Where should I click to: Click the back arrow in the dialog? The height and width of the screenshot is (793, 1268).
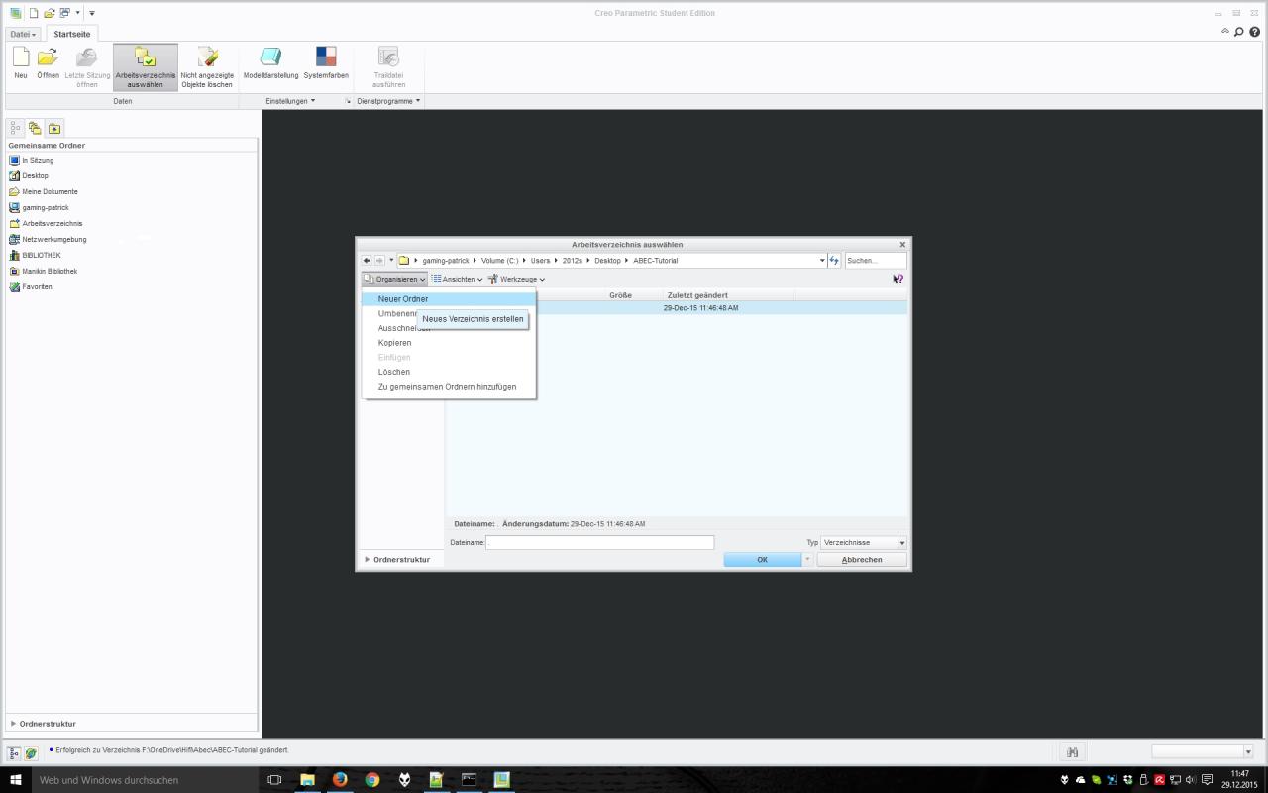point(368,261)
